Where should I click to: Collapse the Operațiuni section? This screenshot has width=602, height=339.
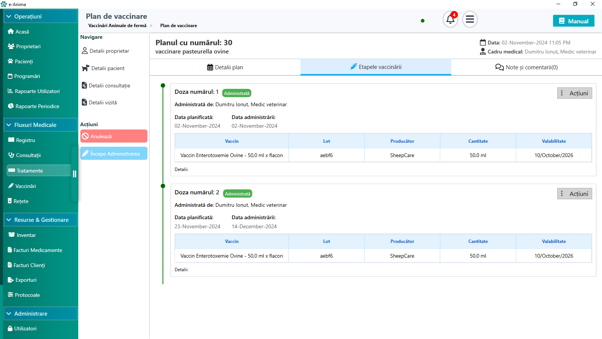41,17
